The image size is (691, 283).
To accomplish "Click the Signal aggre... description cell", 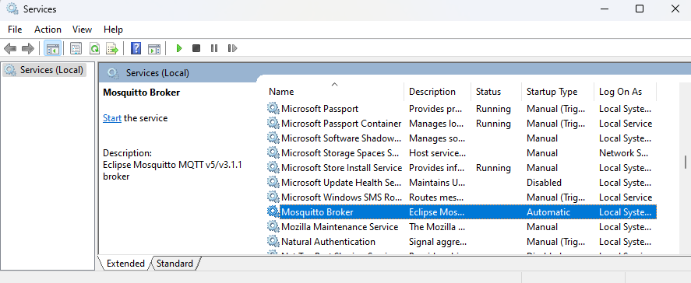I will [438, 242].
